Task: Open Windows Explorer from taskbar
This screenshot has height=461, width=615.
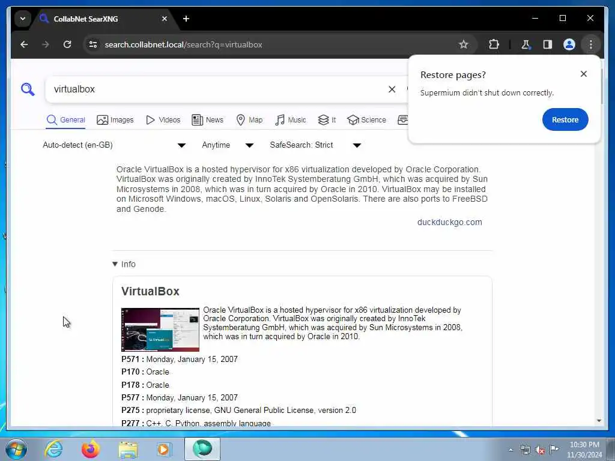Action: [x=128, y=449]
